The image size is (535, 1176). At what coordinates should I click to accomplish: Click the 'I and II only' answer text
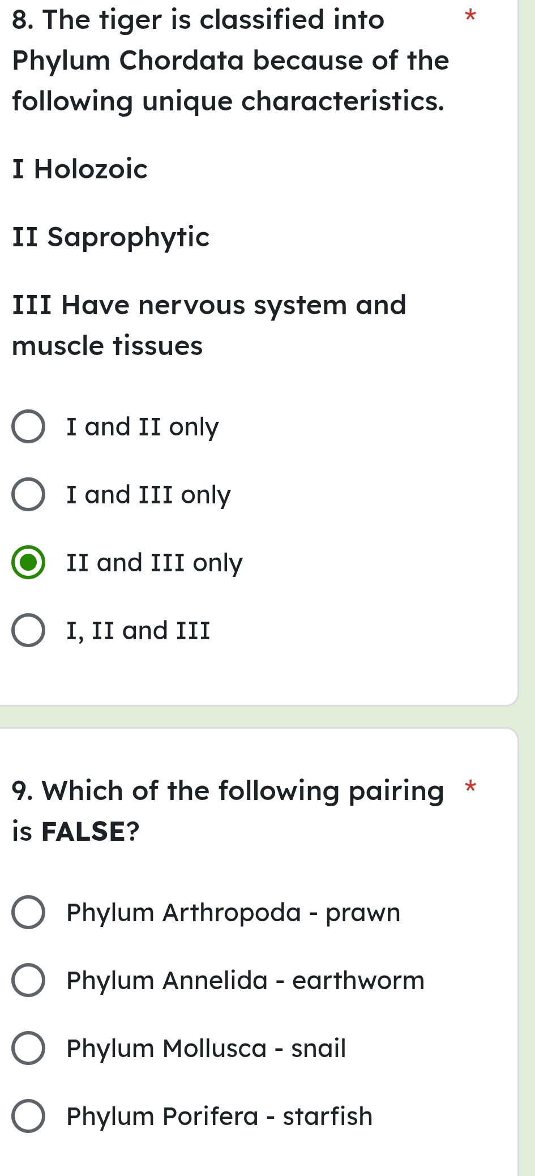(143, 427)
